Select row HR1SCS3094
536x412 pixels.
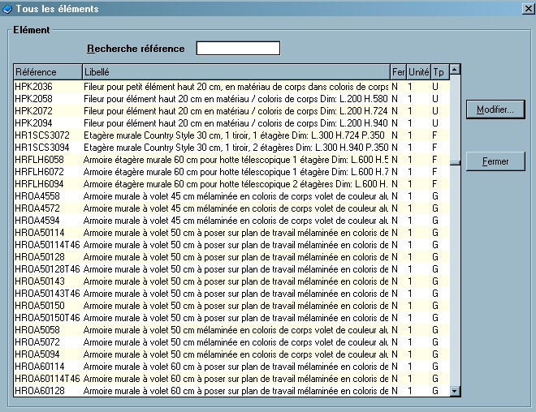click(x=231, y=148)
